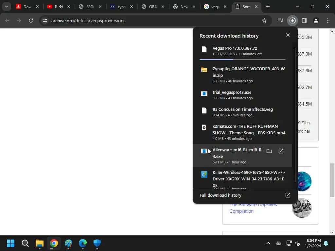
Task: Open notification bell in taskbar
Action: pyautogui.click(x=326, y=243)
